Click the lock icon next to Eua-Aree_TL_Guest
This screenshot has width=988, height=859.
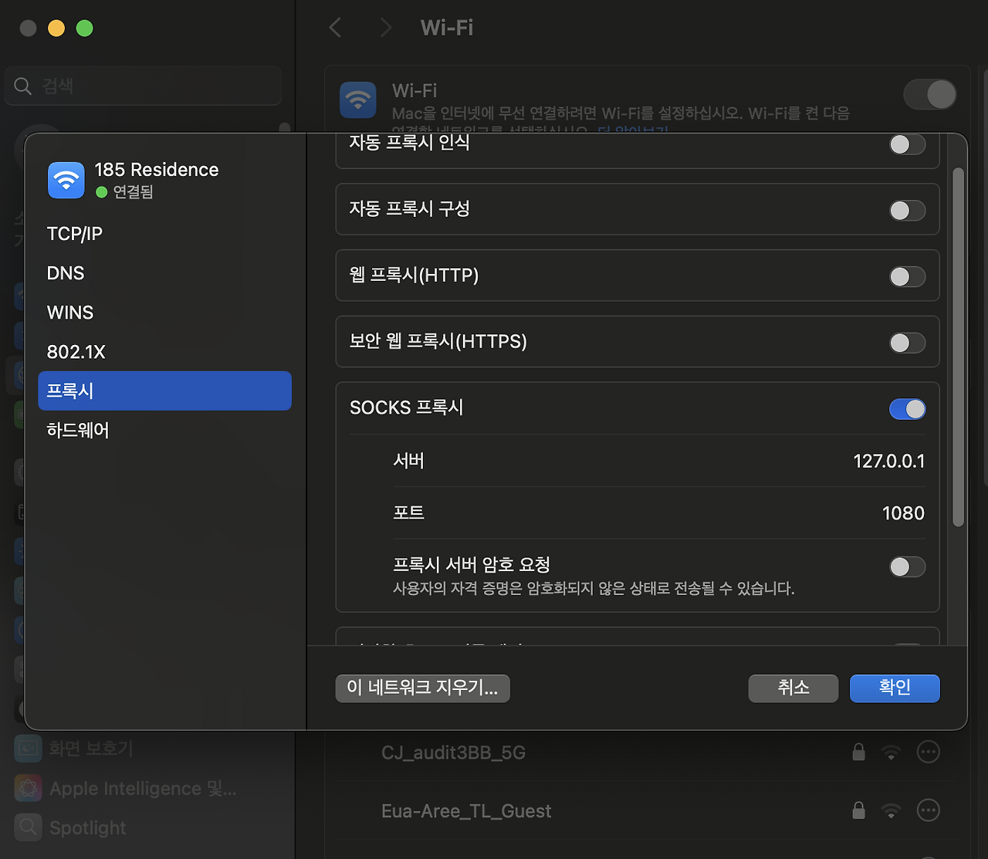point(858,810)
